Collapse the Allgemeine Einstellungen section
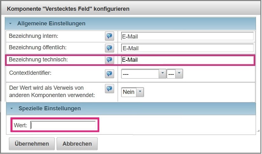Image resolution: width=262 pixels, height=154 pixels. [10, 24]
